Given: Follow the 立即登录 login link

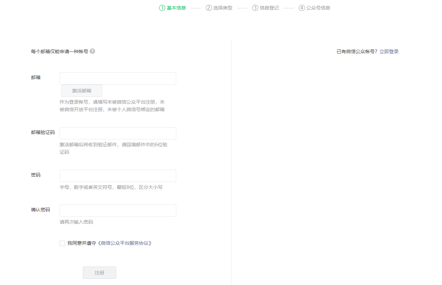Looking at the screenshot, I should pos(389,52).
